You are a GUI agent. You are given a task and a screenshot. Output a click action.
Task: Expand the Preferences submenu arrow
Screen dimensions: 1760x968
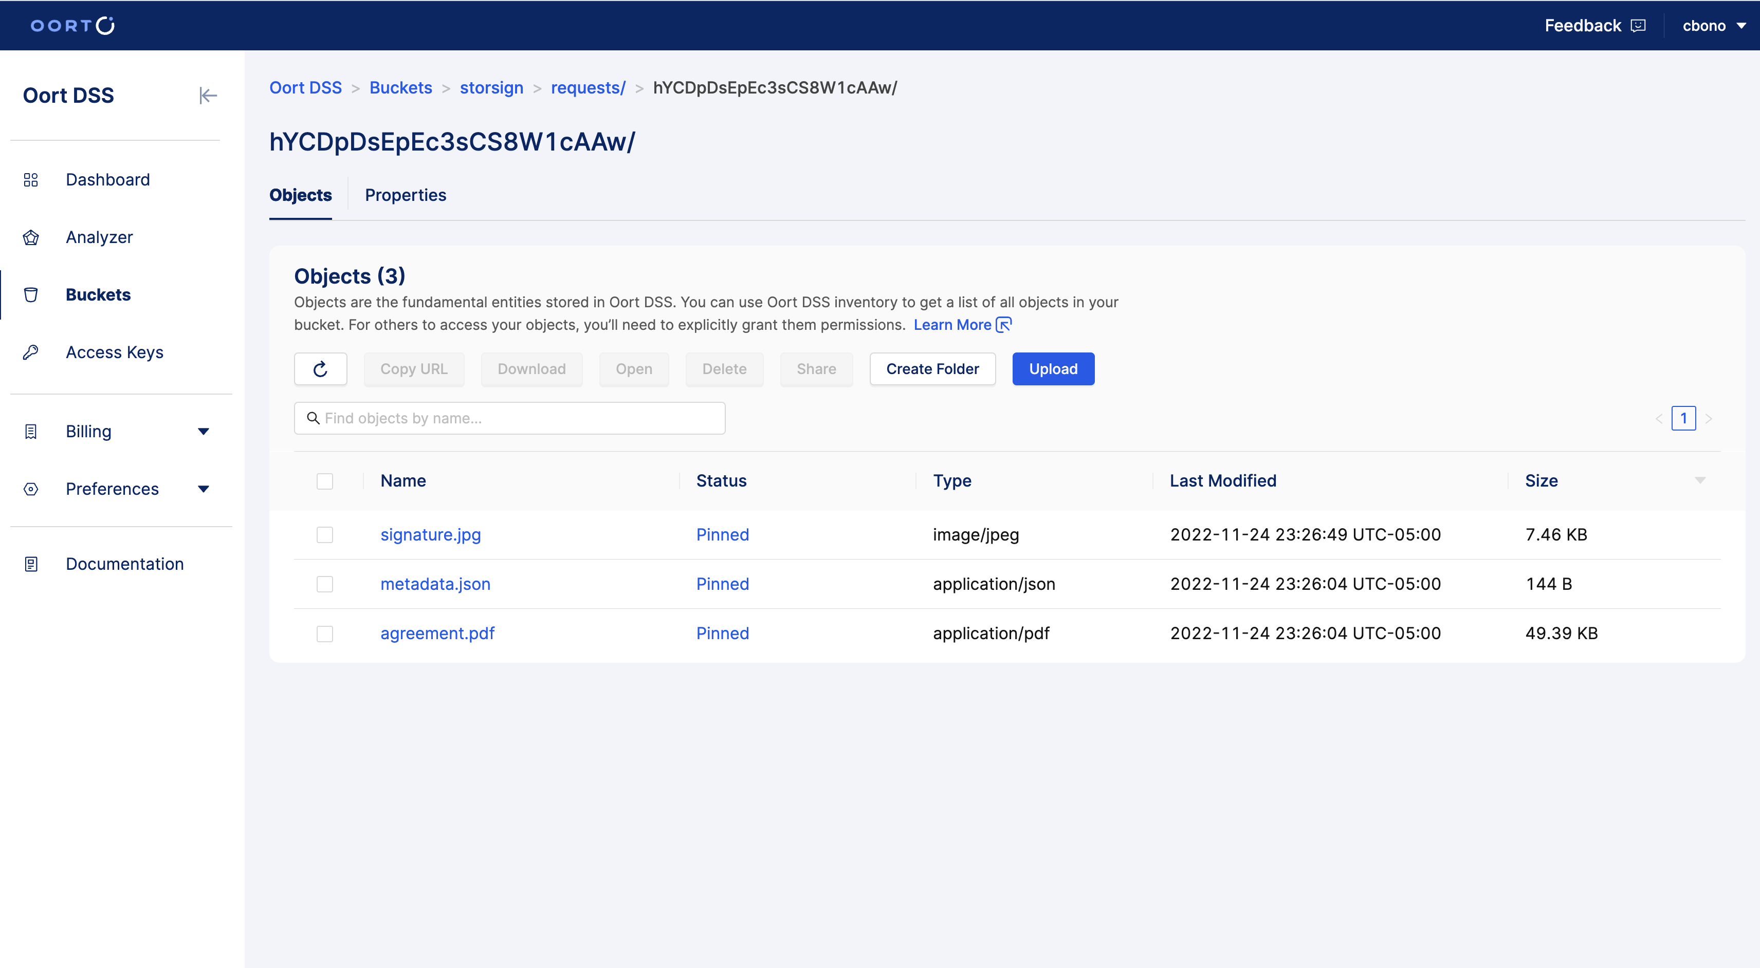point(203,489)
